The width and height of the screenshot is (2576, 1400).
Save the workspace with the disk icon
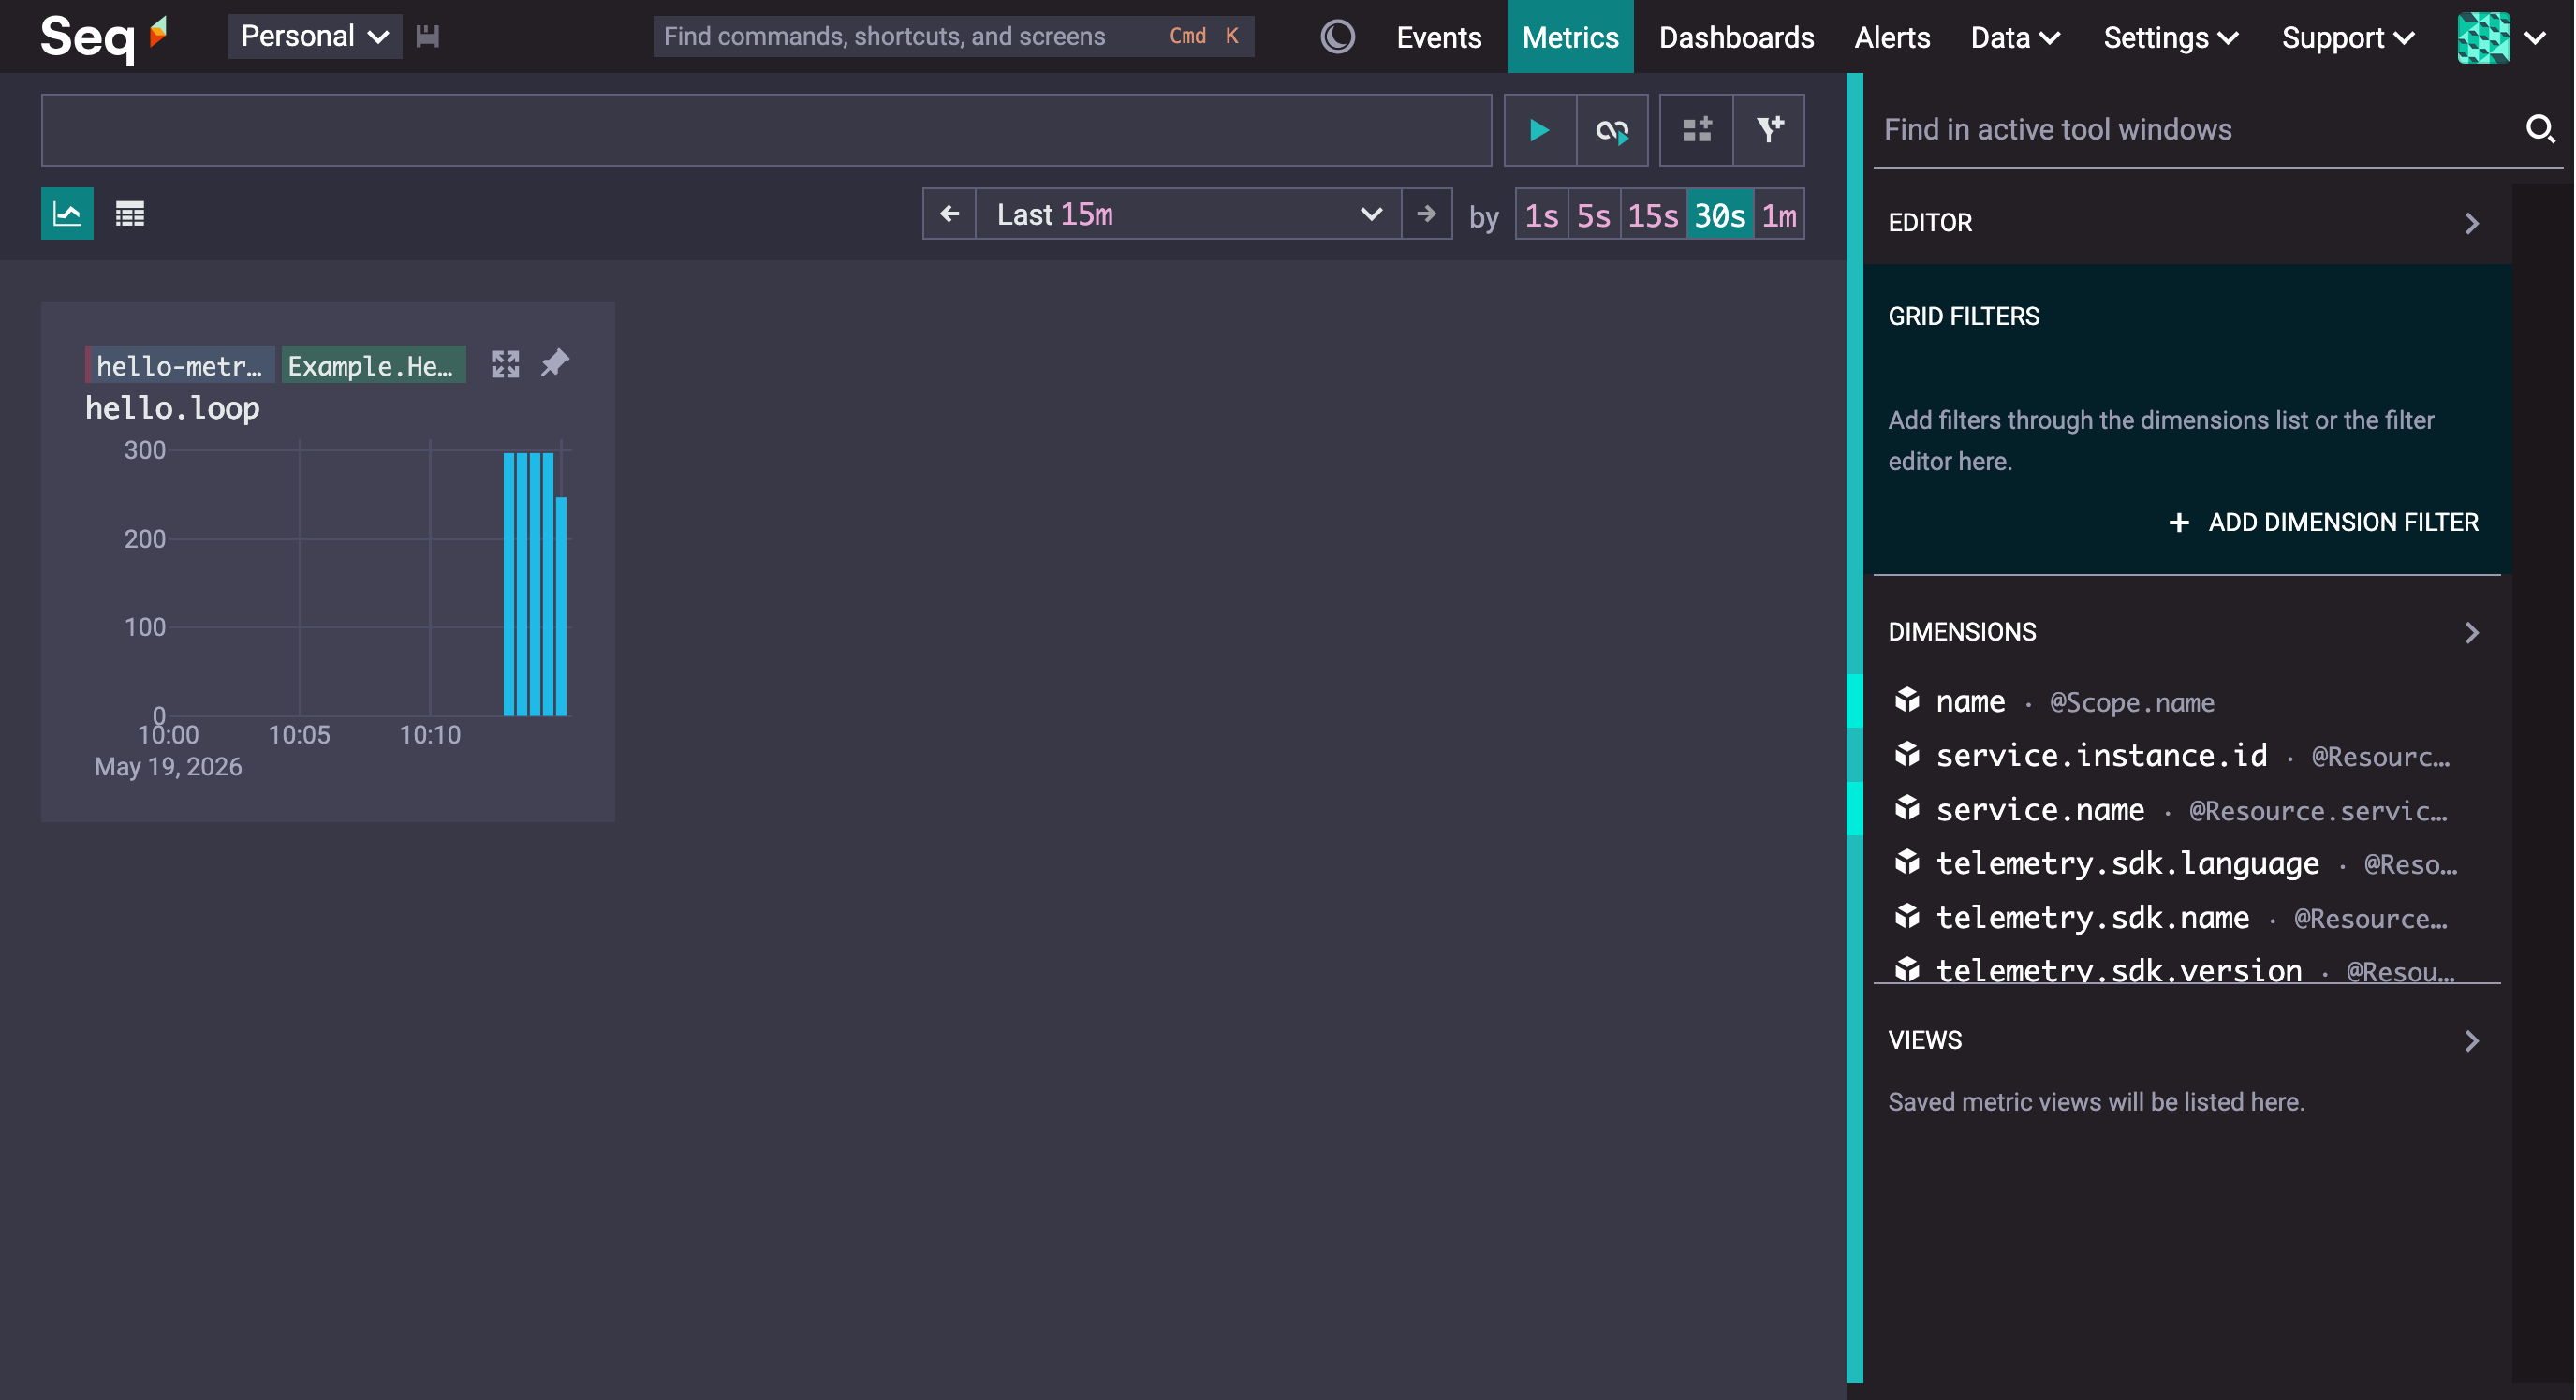pyautogui.click(x=428, y=37)
